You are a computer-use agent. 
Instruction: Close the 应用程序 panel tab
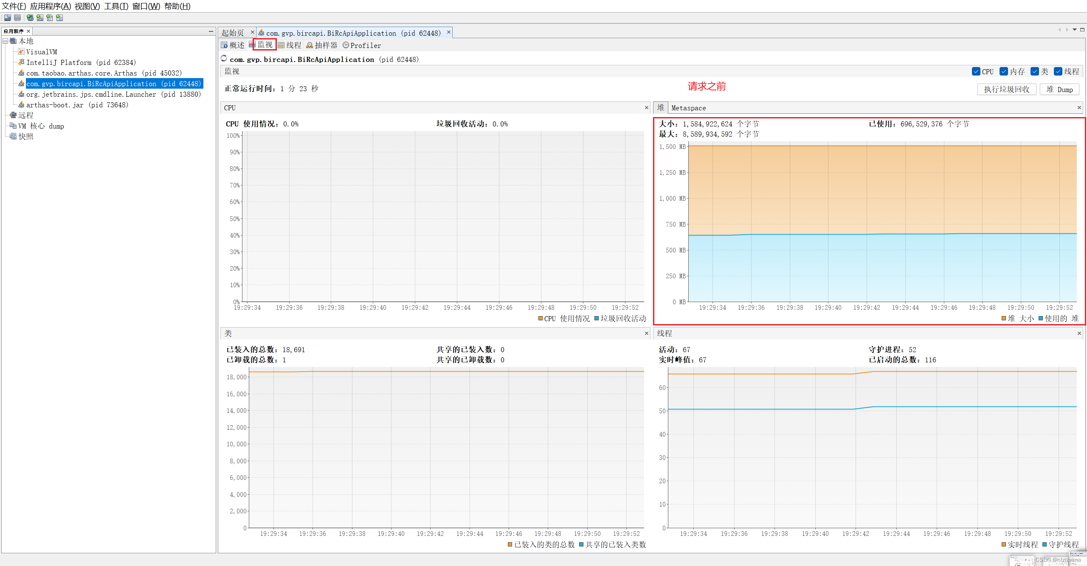point(28,31)
